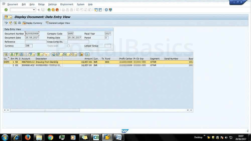Click the Display Currency button

click(x=32, y=23)
